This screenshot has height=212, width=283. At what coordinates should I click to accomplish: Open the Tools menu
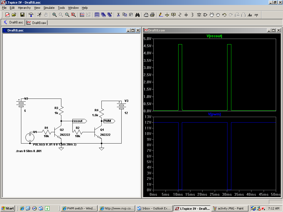61,8
